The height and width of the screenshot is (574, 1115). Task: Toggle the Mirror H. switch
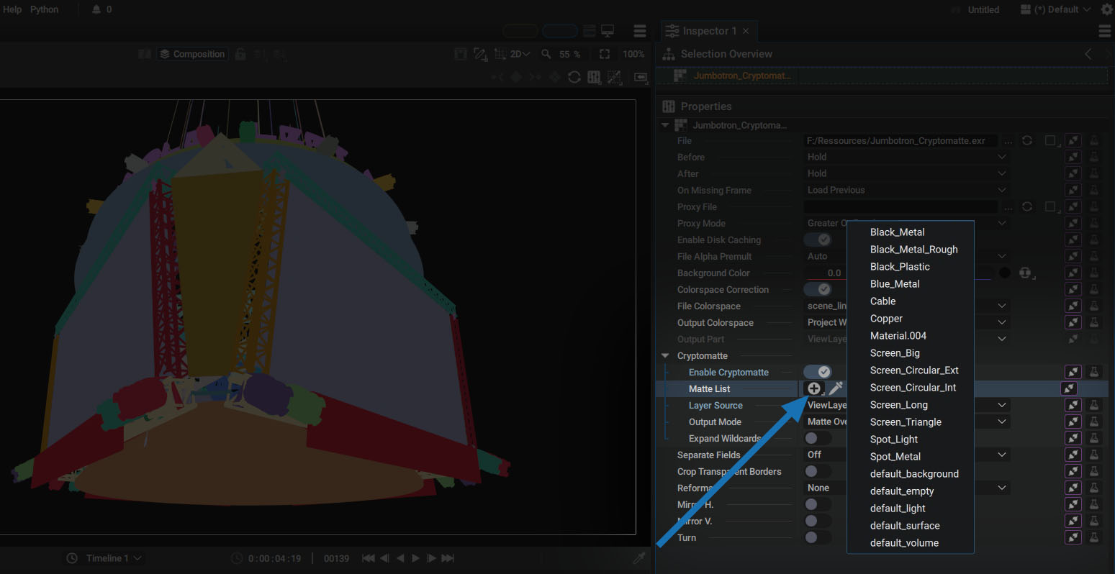(818, 504)
